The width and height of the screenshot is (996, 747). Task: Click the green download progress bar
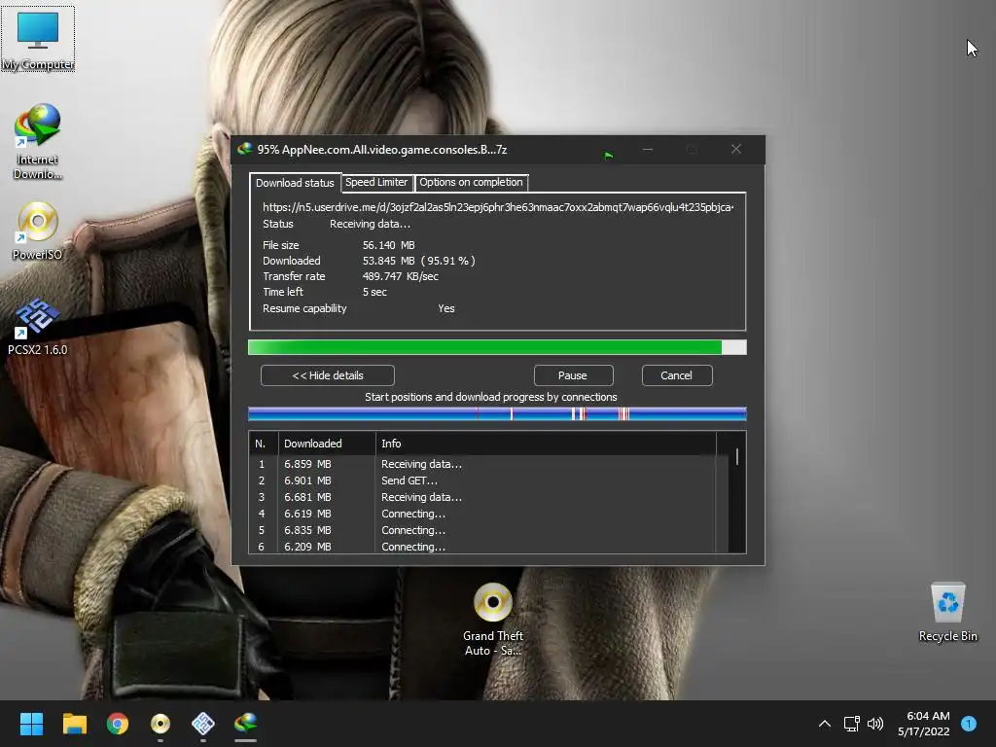(497, 347)
